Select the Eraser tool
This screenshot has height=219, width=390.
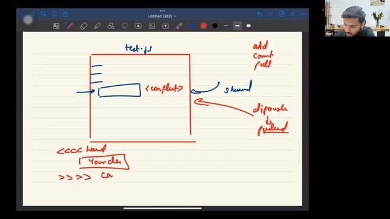click(x=83, y=26)
